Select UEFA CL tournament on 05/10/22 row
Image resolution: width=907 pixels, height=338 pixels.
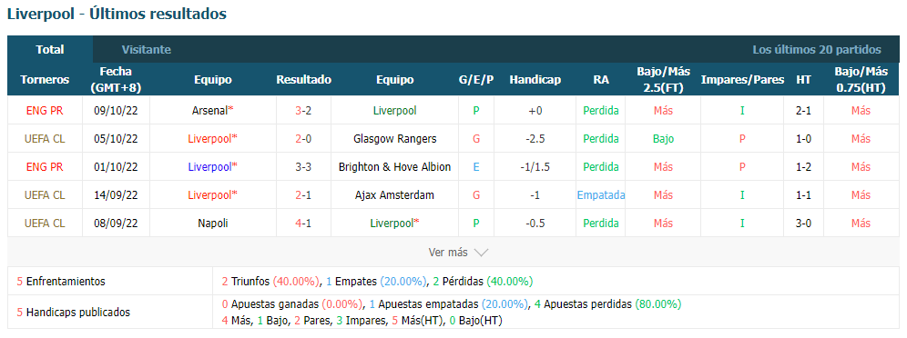point(45,139)
